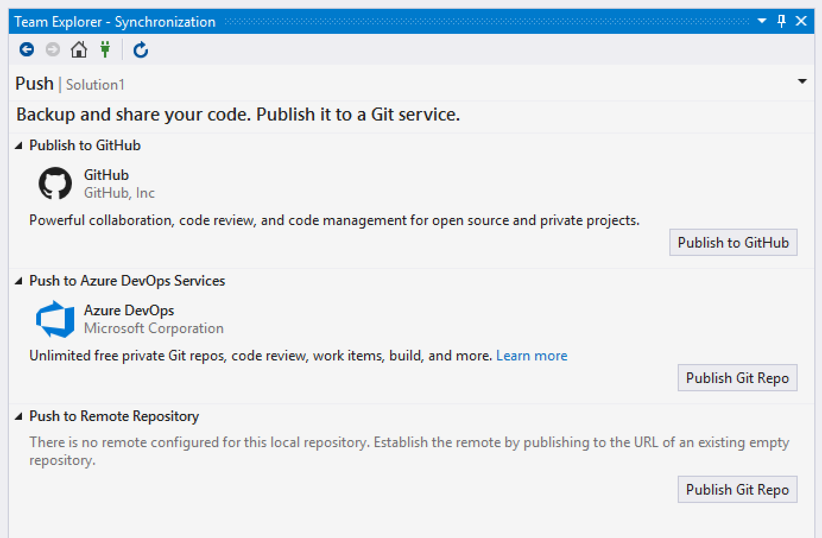Viewport: 822px width, 538px height.
Task: Click the GitHub octocat logo
Action: coord(55,183)
